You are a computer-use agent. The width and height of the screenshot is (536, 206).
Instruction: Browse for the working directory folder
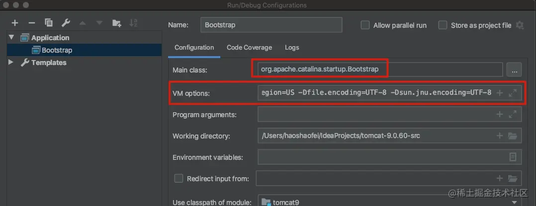(x=513, y=136)
